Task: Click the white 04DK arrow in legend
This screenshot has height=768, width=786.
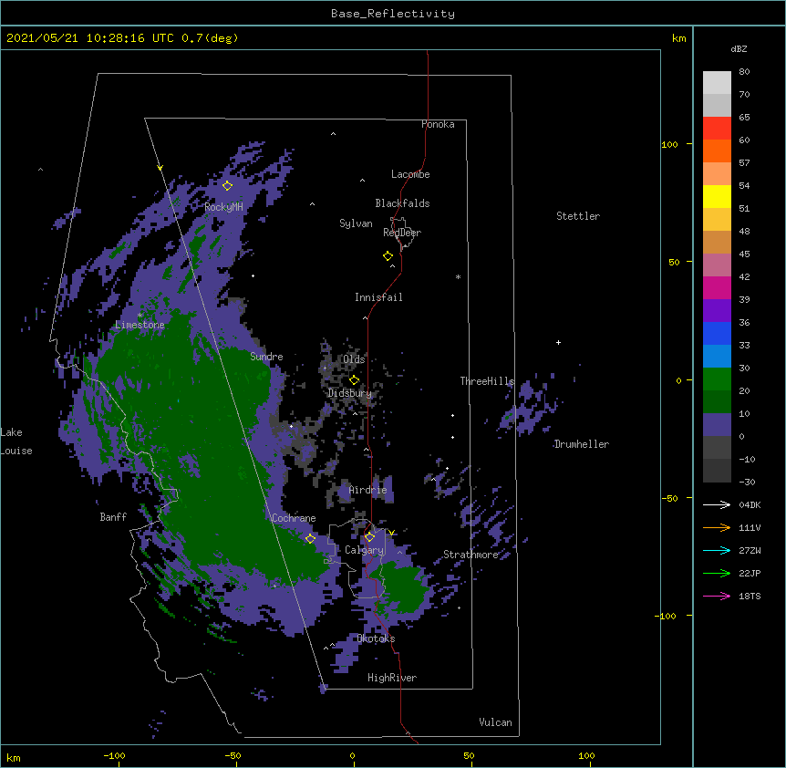Action: pyautogui.click(x=717, y=504)
